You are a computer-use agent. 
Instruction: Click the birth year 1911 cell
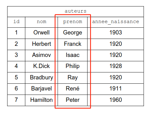click(x=116, y=88)
